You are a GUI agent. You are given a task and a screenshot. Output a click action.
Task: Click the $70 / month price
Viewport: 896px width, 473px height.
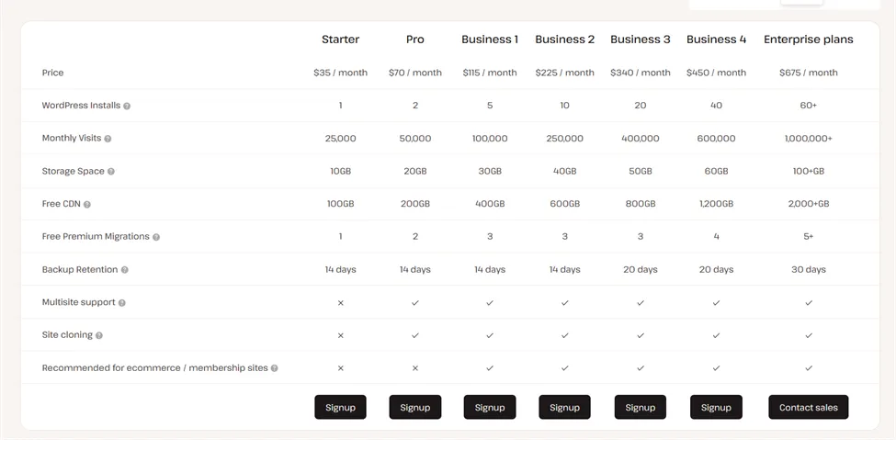click(415, 73)
